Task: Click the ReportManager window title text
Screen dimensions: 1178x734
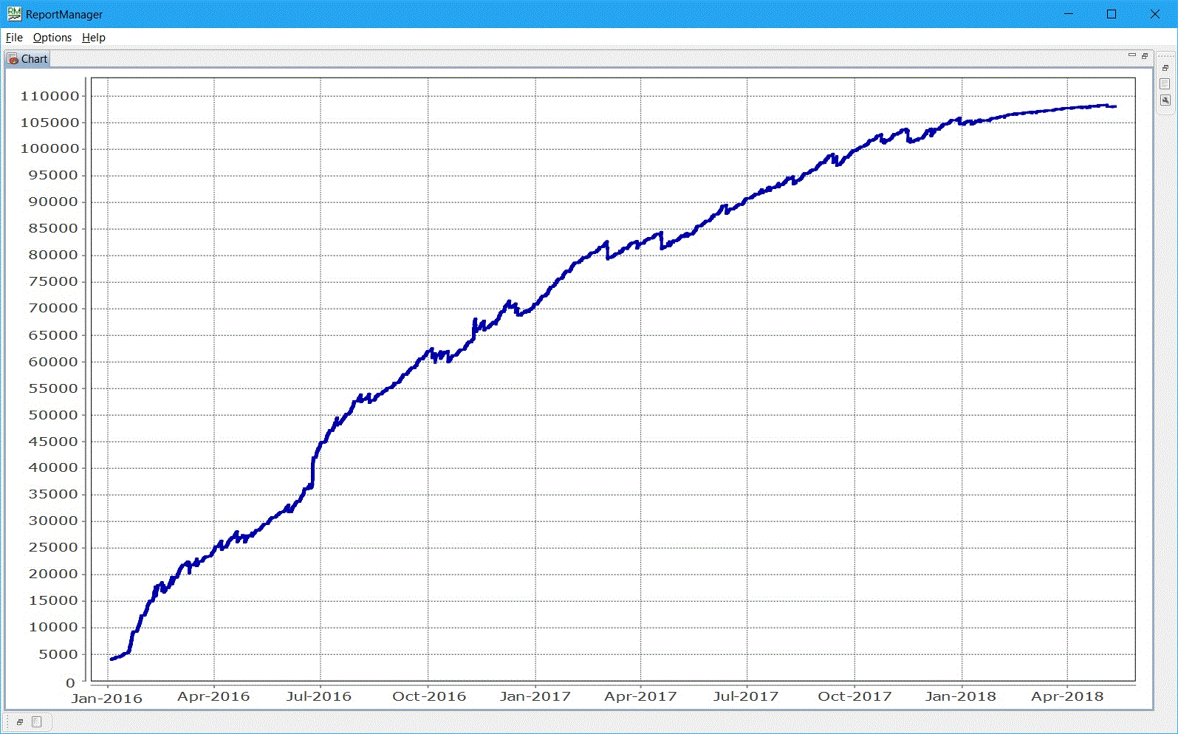Action: (x=64, y=15)
